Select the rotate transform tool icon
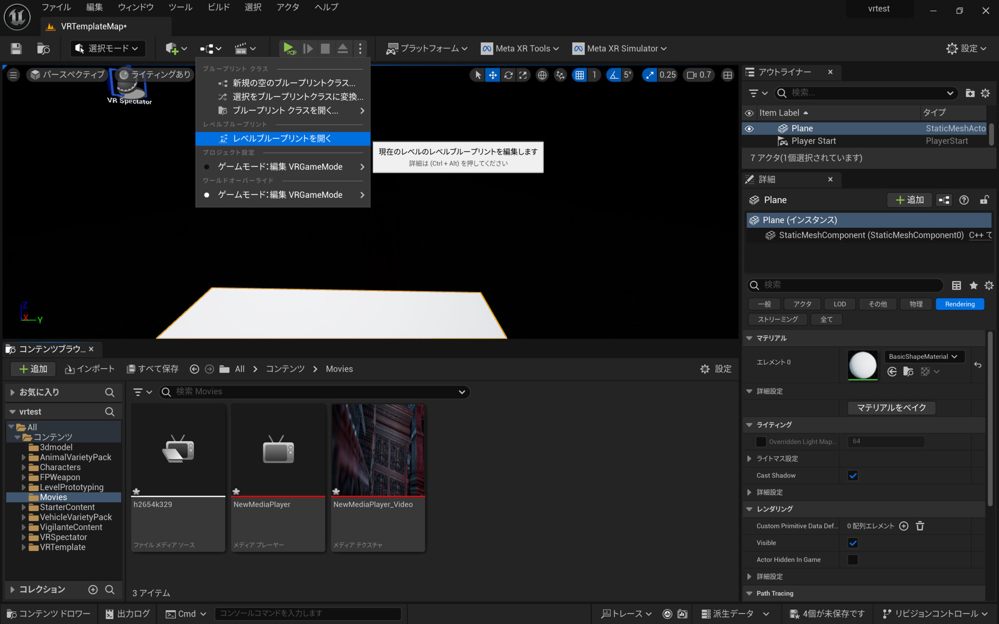This screenshot has width=999, height=624. [508, 75]
